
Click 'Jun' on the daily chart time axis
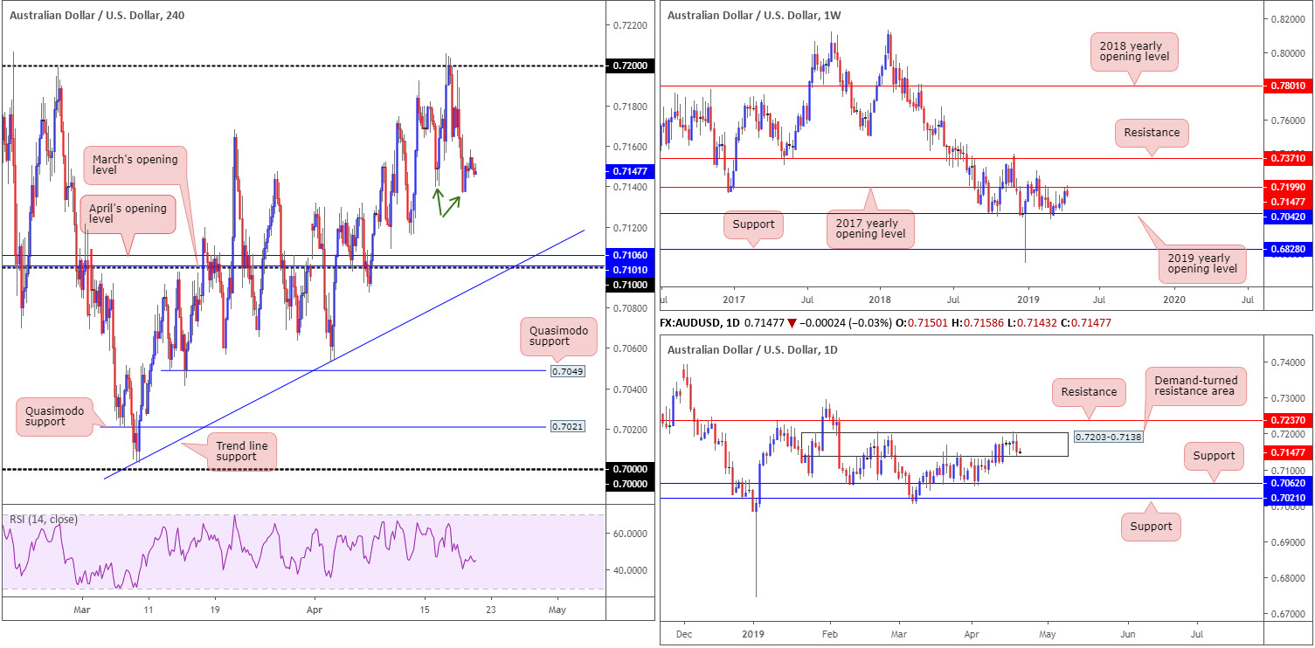coord(1128,635)
